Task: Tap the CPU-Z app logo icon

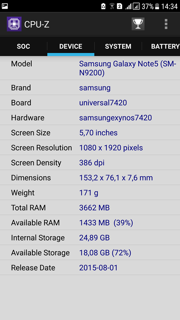Action: (14, 24)
